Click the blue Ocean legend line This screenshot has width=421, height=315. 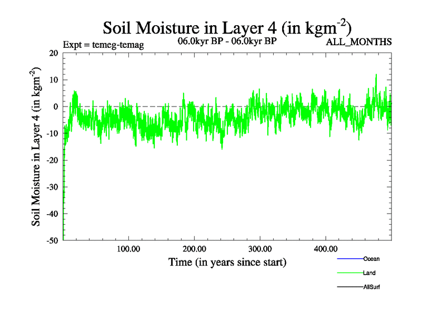click(x=349, y=259)
